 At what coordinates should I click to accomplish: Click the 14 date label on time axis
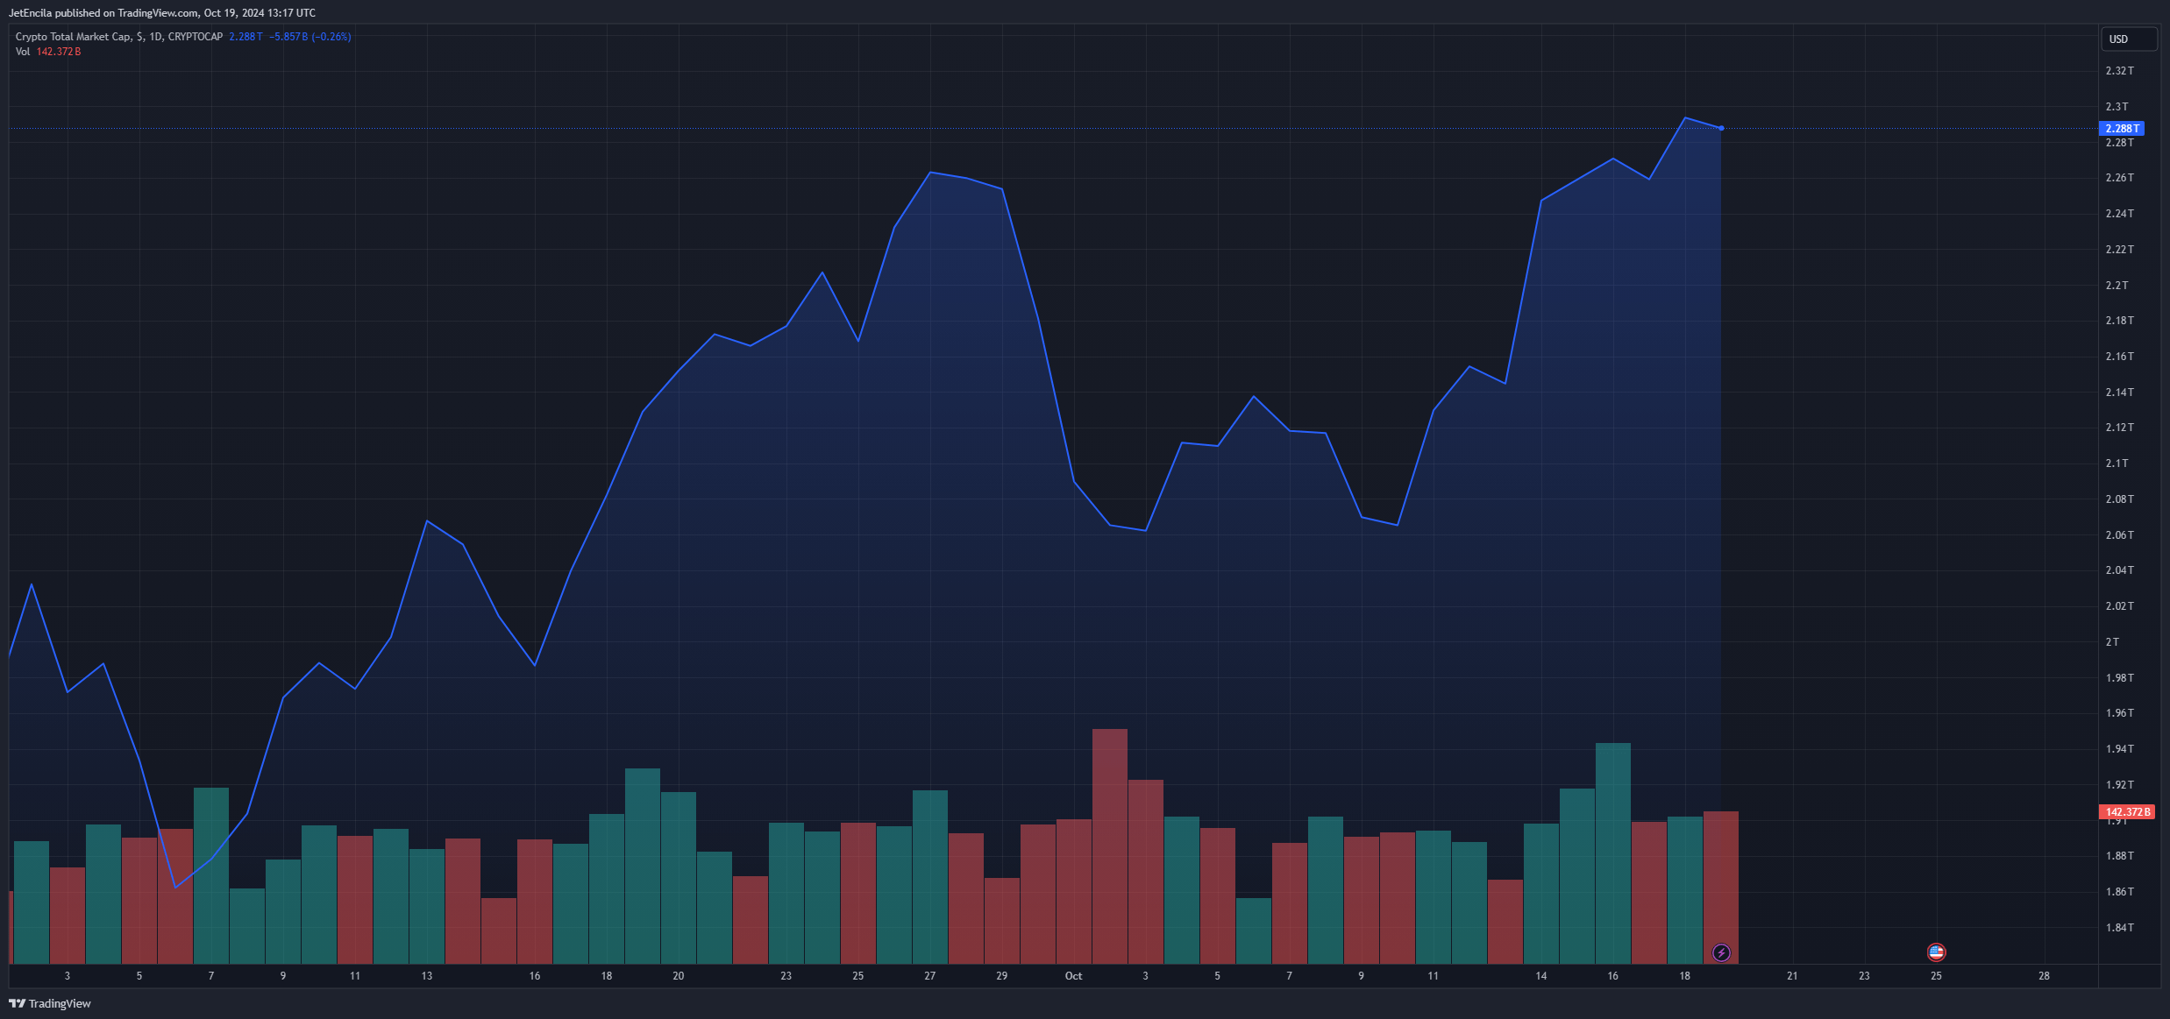tap(1541, 976)
